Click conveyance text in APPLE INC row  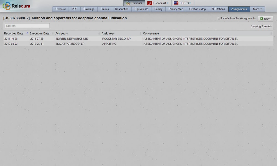pos(191,44)
